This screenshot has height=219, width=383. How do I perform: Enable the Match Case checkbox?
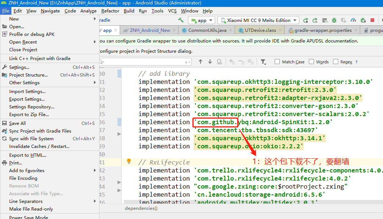pyautogui.click(x=277, y=62)
